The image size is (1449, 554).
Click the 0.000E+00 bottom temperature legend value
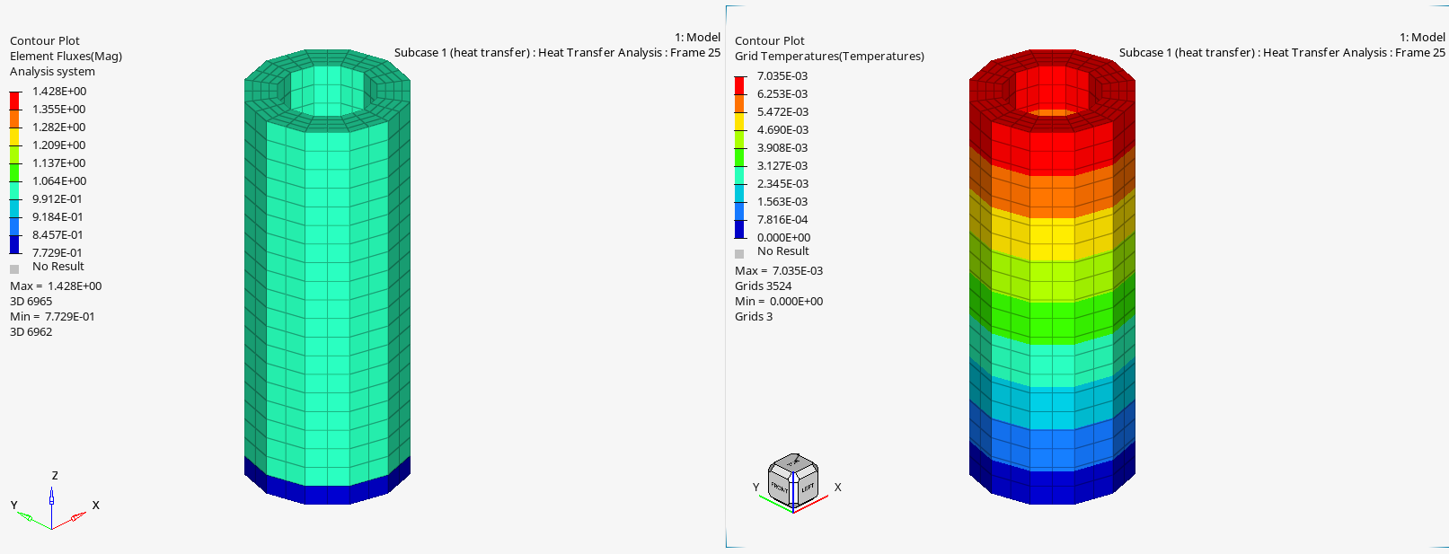coord(783,238)
